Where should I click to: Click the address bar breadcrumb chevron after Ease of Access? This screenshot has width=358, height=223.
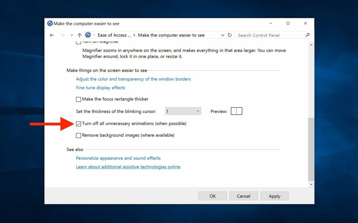coord(135,35)
